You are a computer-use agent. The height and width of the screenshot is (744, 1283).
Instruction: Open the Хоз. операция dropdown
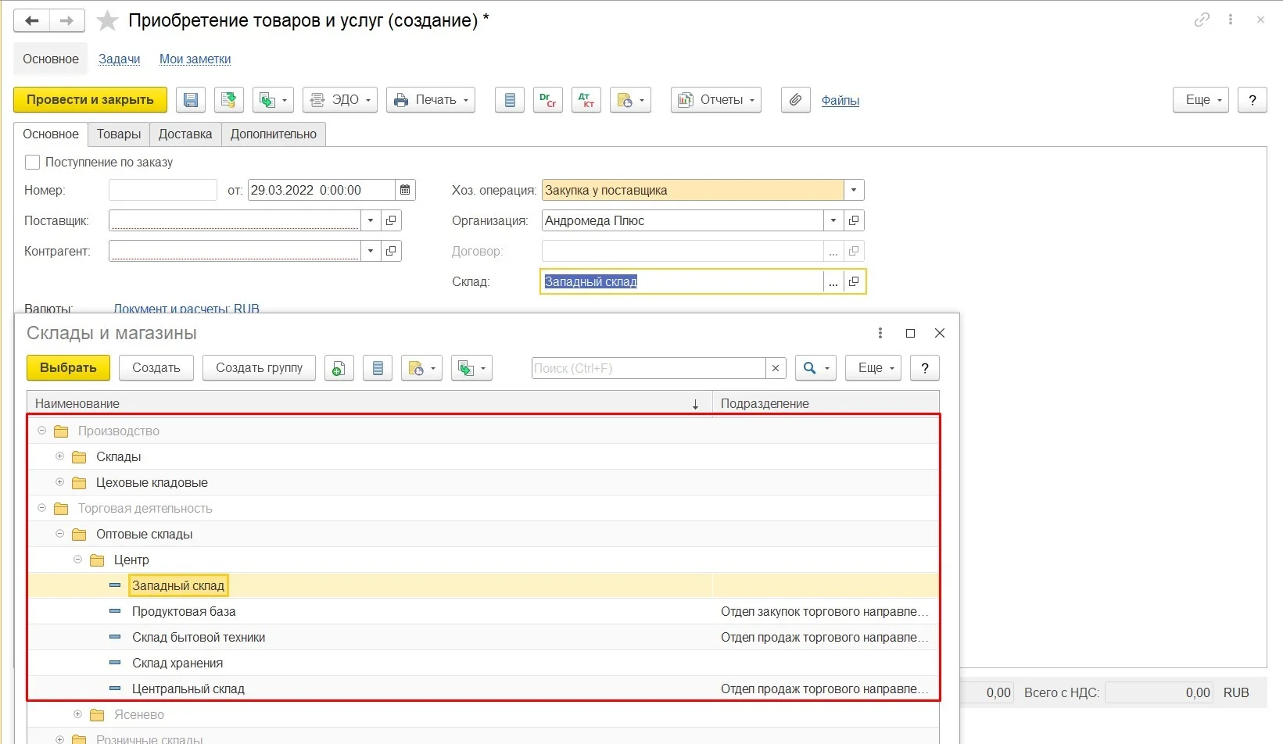[854, 190]
